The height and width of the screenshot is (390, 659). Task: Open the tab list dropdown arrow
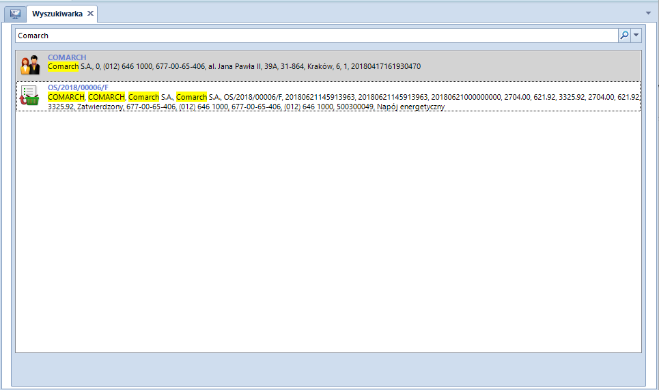pos(648,13)
